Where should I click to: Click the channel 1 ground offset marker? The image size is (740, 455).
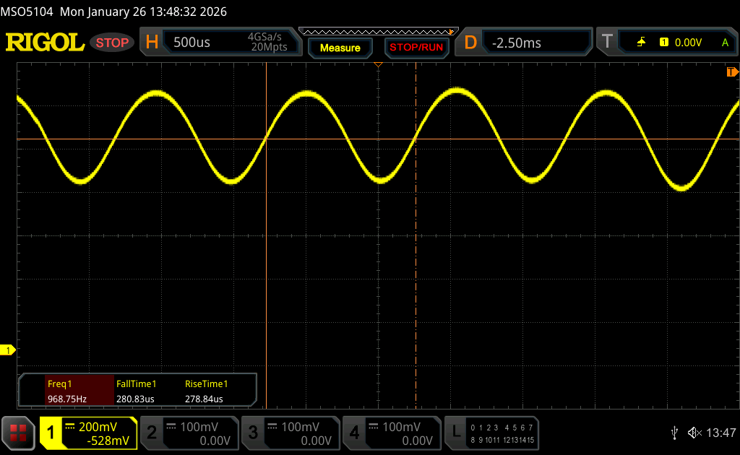click(x=8, y=350)
